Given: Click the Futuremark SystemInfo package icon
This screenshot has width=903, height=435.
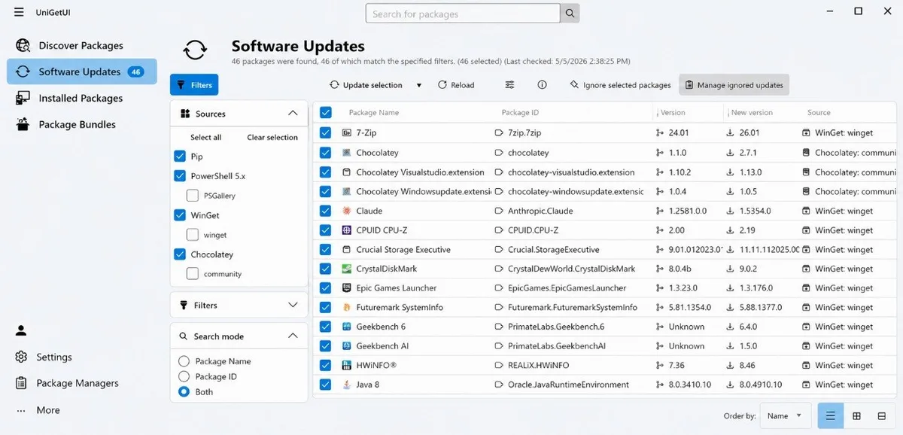Looking at the screenshot, I should click(347, 308).
